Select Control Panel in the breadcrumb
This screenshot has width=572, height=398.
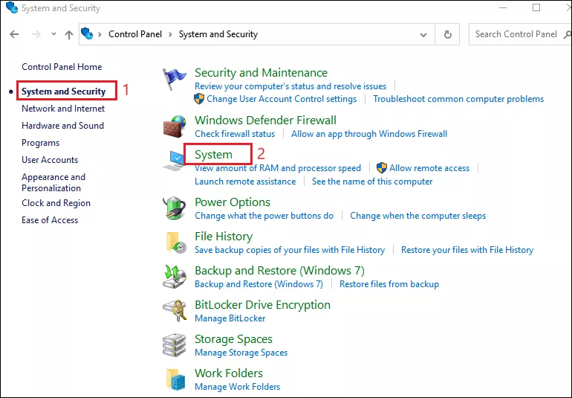(135, 34)
